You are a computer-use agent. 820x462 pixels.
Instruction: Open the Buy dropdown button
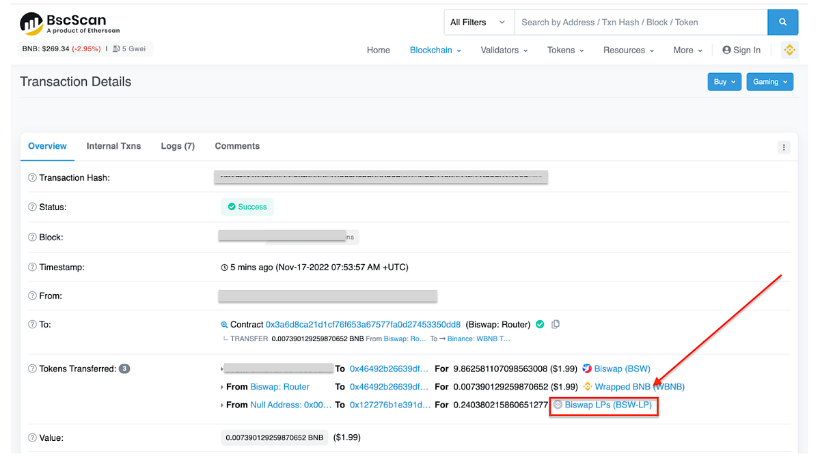(x=724, y=81)
